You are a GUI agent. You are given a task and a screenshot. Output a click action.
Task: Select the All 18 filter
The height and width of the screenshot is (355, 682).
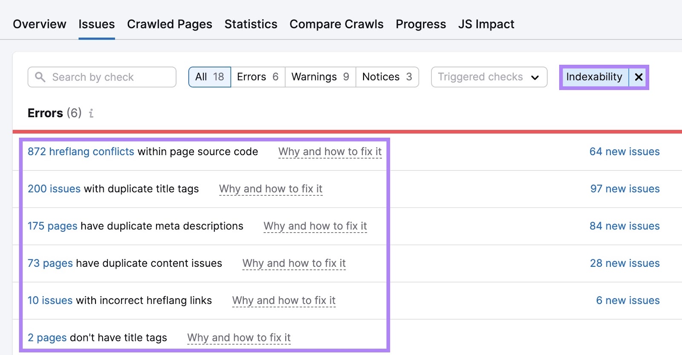[x=209, y=77]
